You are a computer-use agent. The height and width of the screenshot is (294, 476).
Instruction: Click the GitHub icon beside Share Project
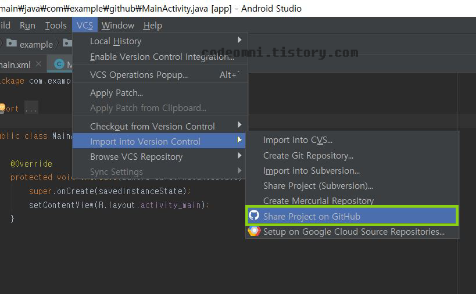254,215
